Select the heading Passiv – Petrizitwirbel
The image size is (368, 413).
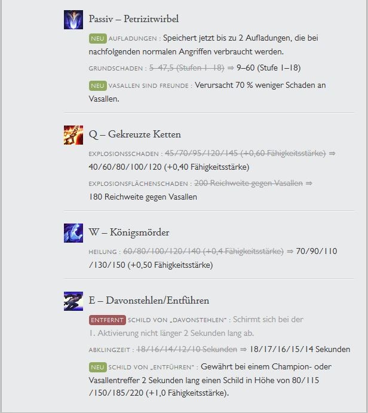(x=134, y=19)
